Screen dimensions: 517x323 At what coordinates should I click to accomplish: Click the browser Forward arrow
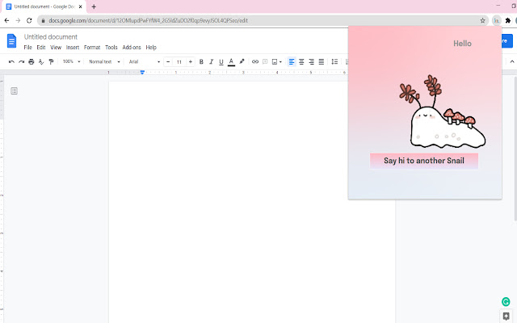pyautogui.click(x=18, y=20)
